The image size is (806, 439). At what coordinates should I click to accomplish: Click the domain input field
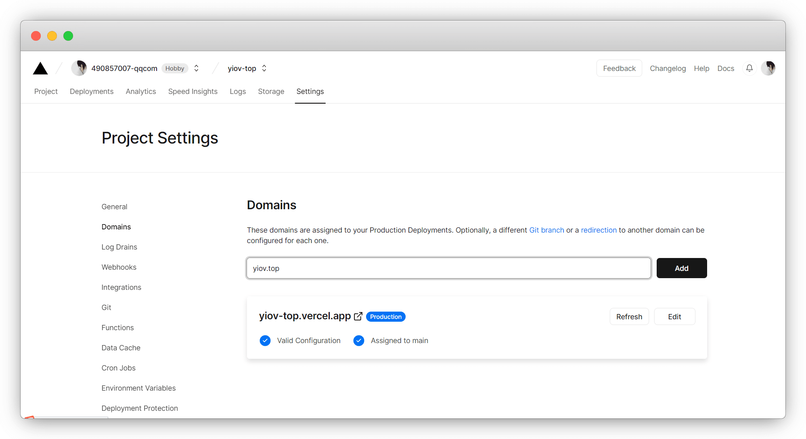click(448, 268)
